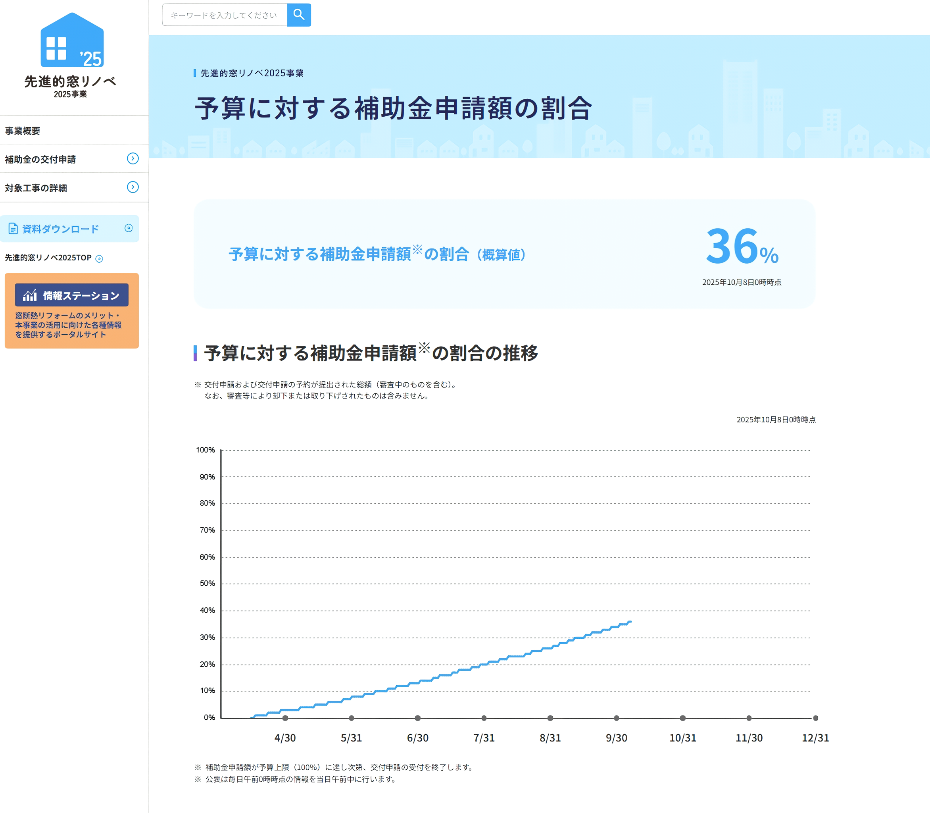Click the arrow icon after 先進的窓リノベ2025TOP
Screen dimensions: 930x813
[x=99, y=258]
